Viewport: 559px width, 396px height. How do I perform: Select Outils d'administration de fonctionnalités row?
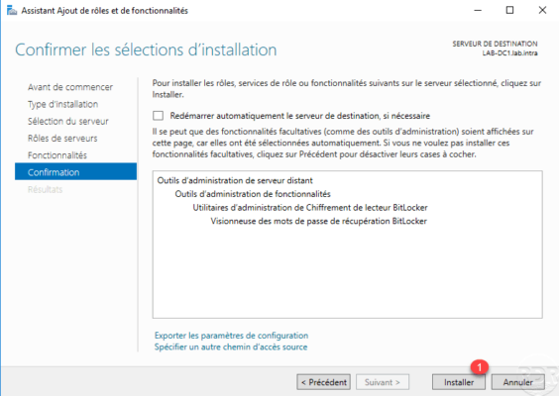pyautogui.click(x=253, y=194)
